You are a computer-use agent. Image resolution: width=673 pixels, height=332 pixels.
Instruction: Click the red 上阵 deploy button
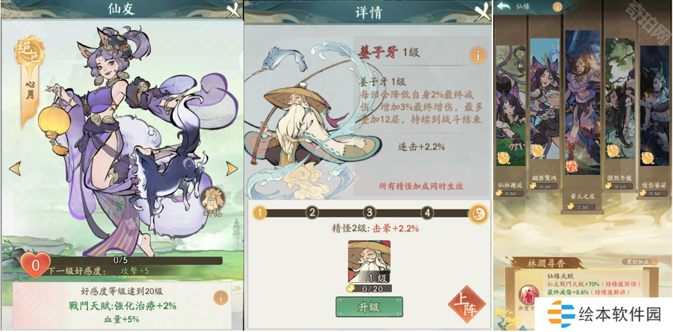click(x=467, y=304)
